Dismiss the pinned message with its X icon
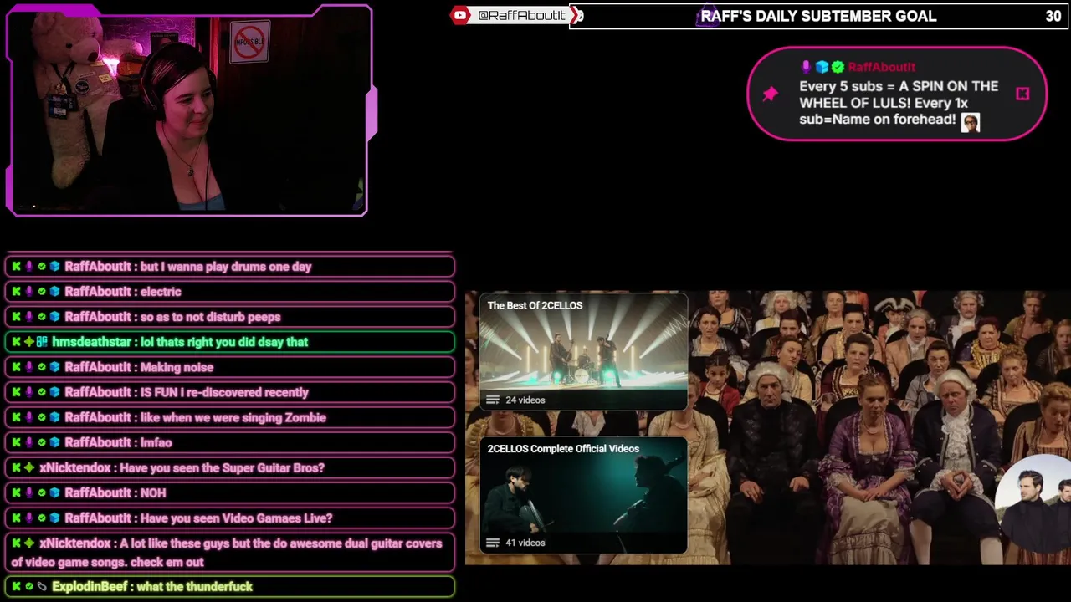The width and height of the screenshot is (1071, 602). (x=1022, y=94)
